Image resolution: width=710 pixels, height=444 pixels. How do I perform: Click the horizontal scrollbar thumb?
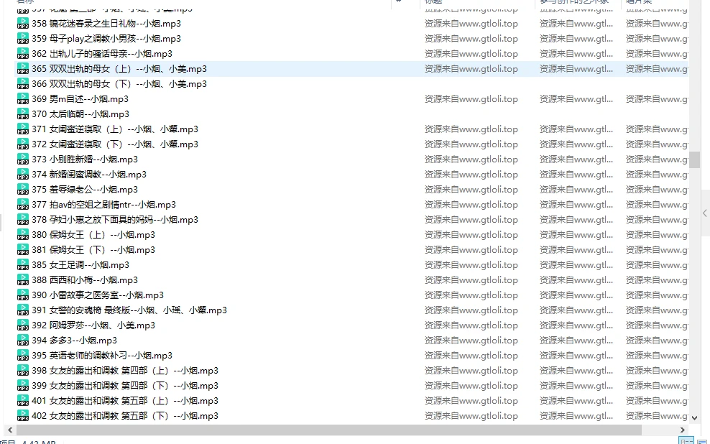[323, 430]
